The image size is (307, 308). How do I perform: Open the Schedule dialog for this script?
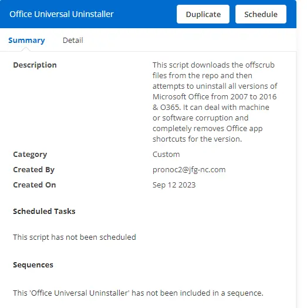point(261,14)
